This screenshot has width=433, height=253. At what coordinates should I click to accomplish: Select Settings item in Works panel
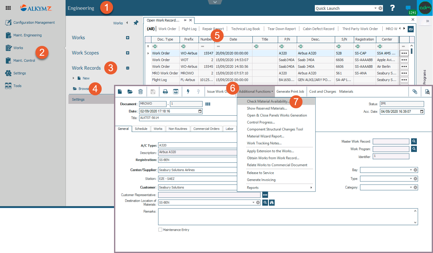[x=91, y=99]
